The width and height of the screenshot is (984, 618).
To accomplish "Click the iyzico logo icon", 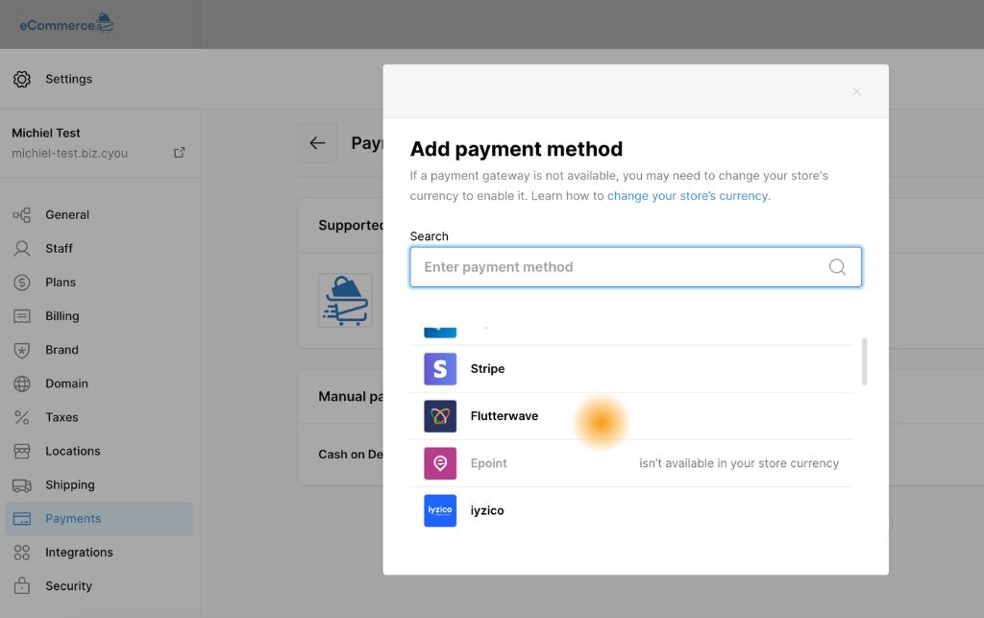I will 440,510.
